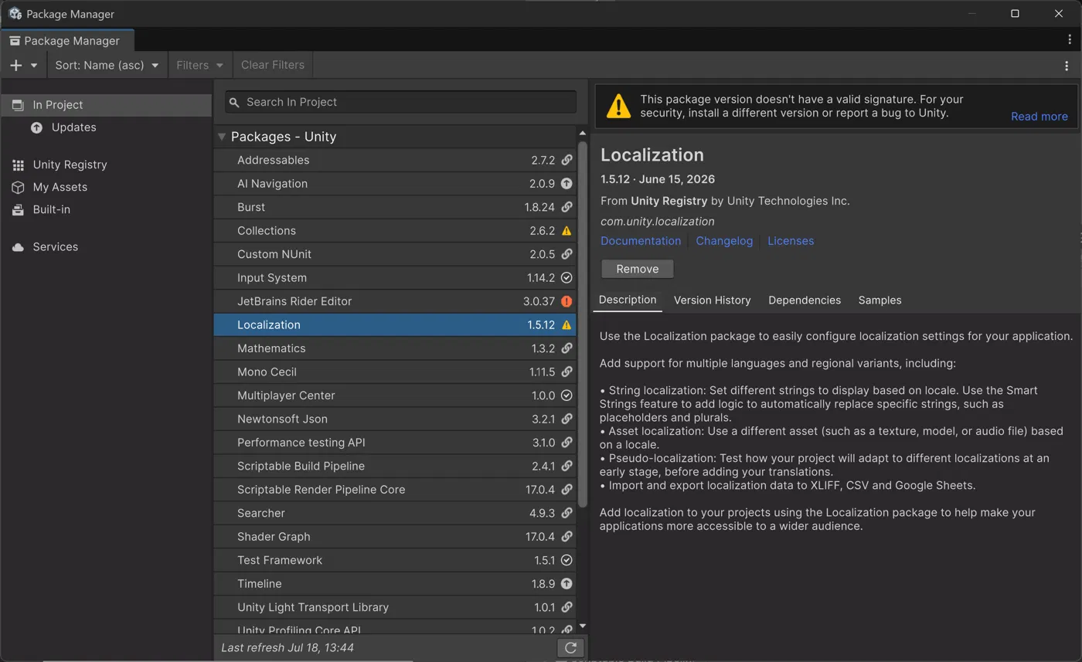Screen dimensions: 1082x662
Task: Switch to the Version History tab
Action: (713, 300)
